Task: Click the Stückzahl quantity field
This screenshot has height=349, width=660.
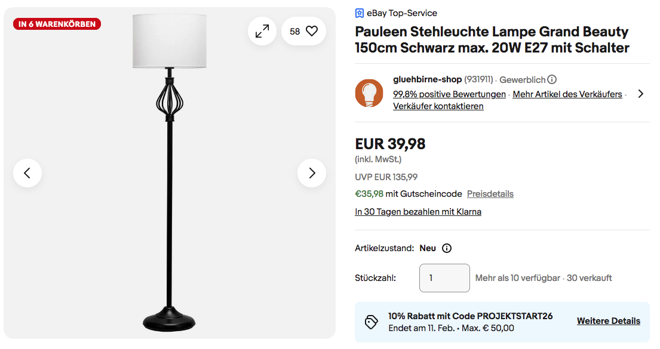Action: (x=444, y=278)
